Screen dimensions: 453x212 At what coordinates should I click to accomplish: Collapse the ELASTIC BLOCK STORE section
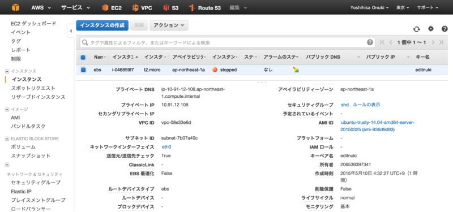[7, 139]
